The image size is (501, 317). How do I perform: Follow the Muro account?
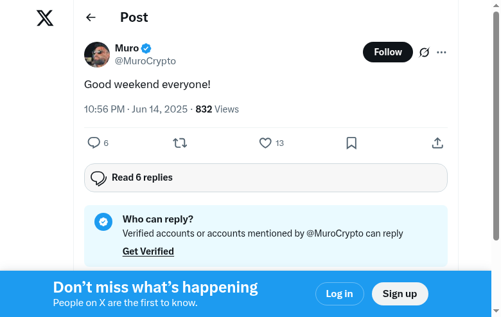coord(388,52)
